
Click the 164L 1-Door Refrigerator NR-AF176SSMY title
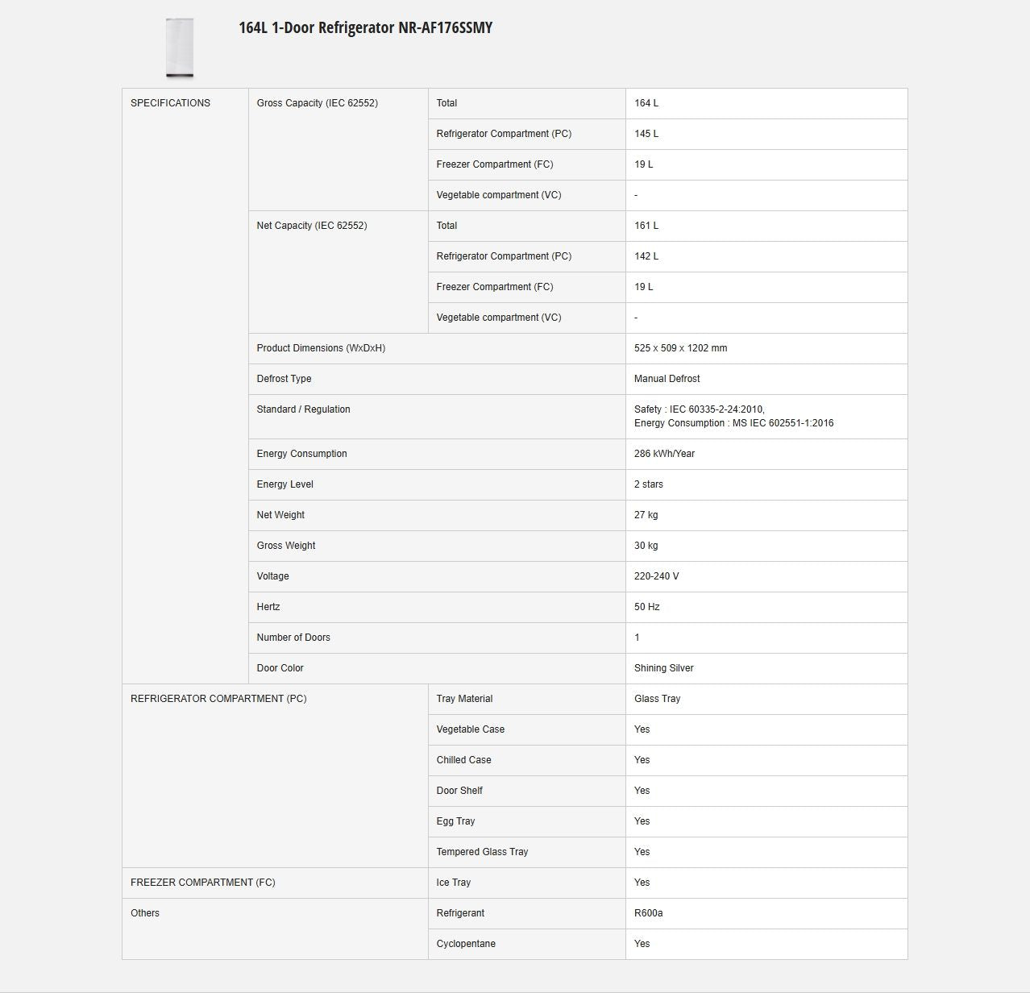[x=365, y=27]
